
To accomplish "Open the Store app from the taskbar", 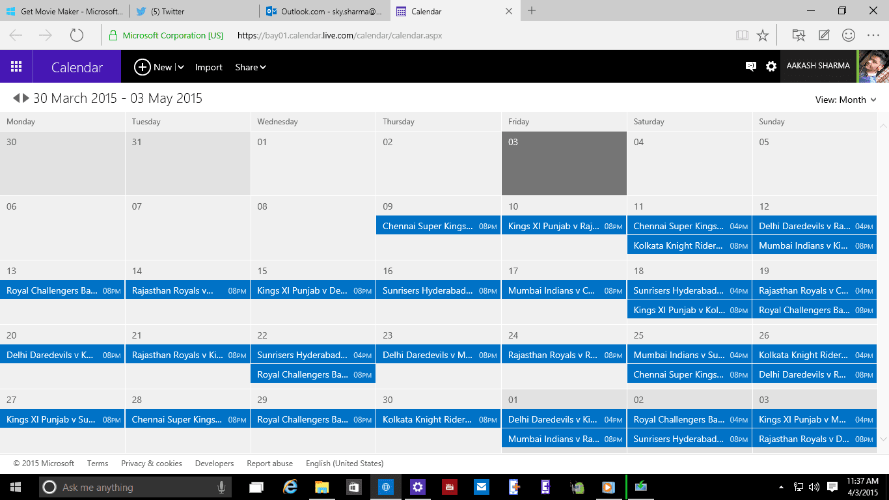I will pyautogui.click(x=354, y=487).
